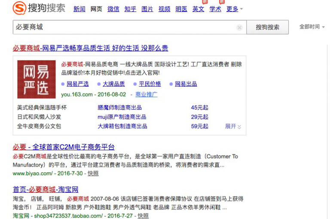The image size is (330, 219).
Task: Click the 商业推广 link
Action: (146, 94)
